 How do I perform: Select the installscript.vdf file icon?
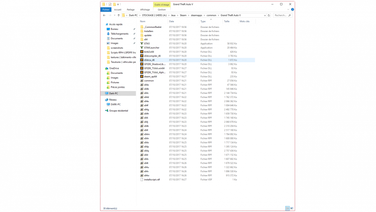[142, 180]
